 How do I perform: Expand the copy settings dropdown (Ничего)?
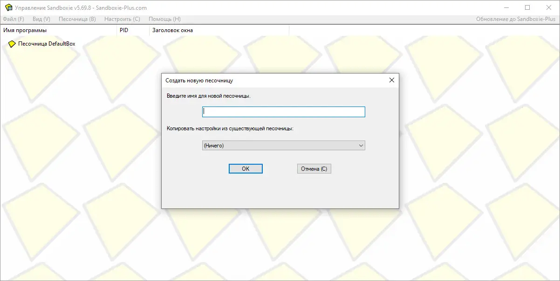pyautogui.click(x=283, y=146)
